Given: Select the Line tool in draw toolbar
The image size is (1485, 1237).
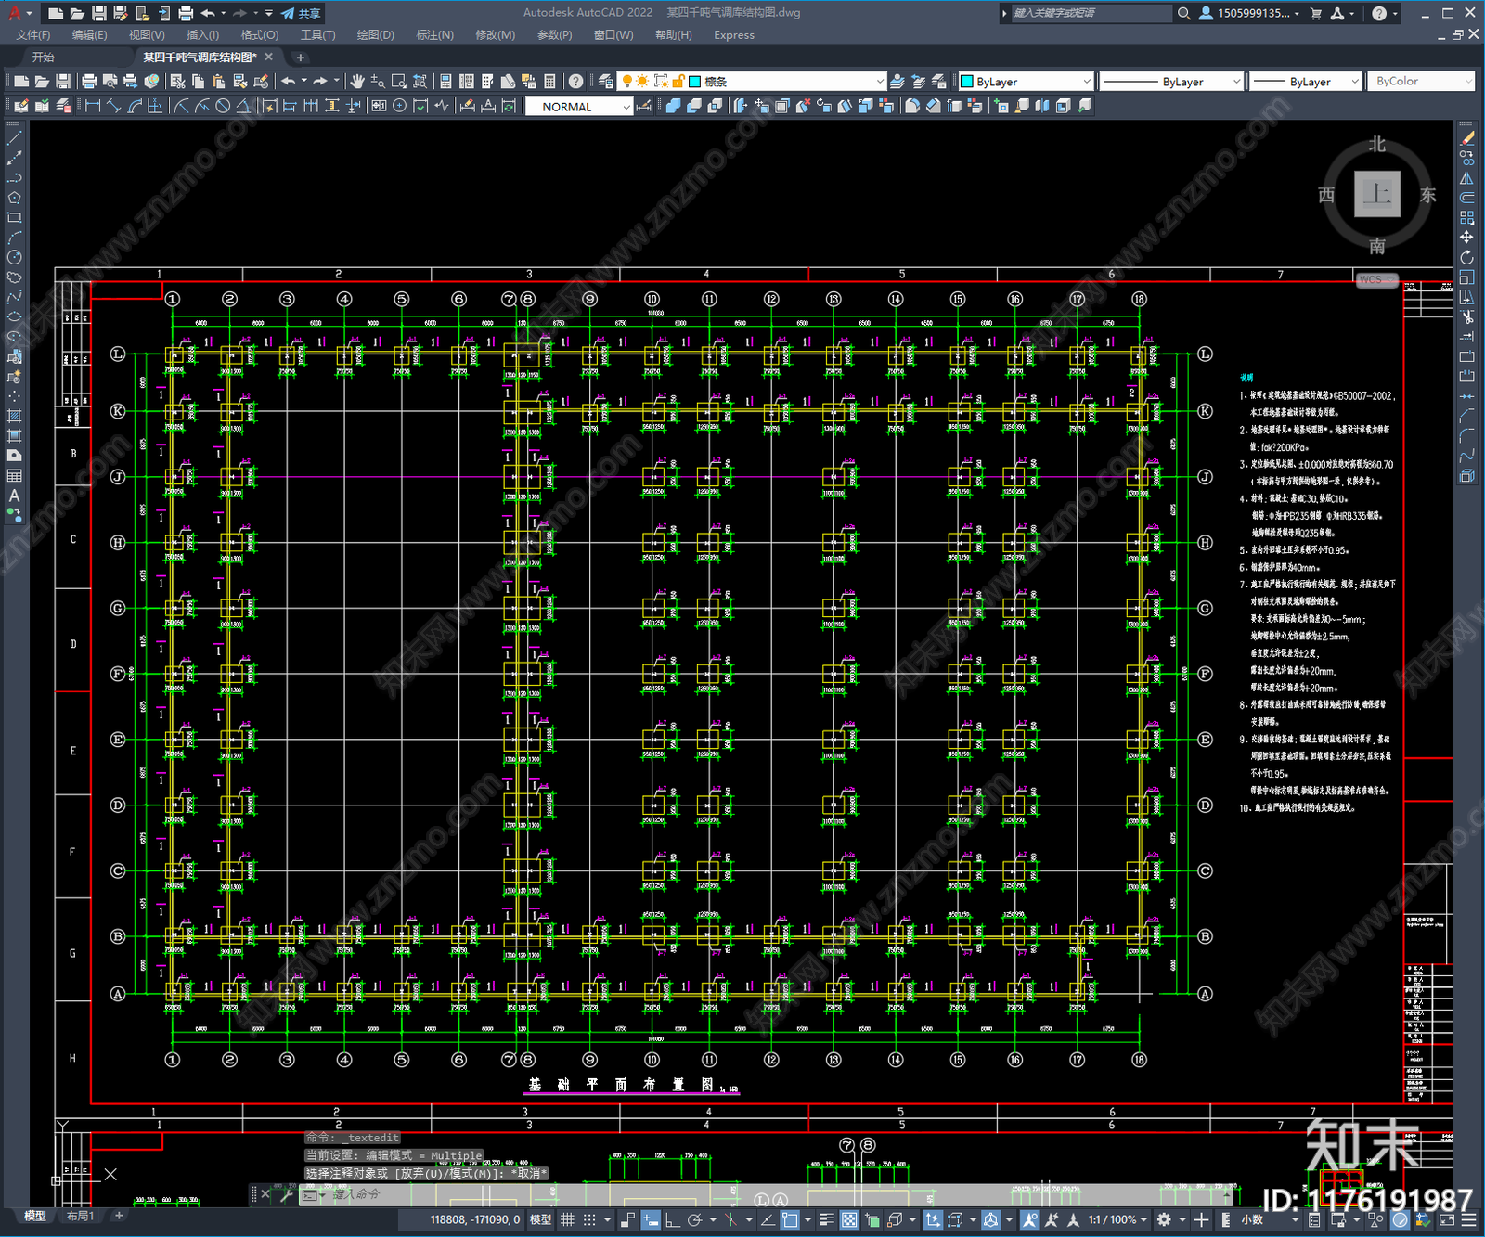Looking at the screenshot, I should [14, 138].
